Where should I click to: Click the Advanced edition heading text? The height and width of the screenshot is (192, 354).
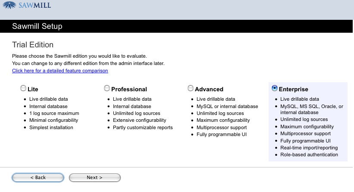(209, 90)
